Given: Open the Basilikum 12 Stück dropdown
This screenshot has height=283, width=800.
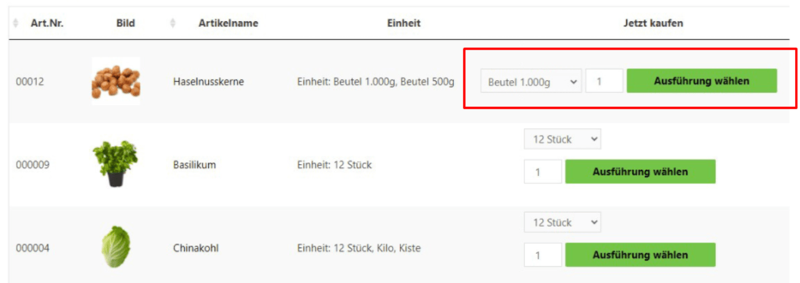Looking at the screenshot, I should (562, 139).
